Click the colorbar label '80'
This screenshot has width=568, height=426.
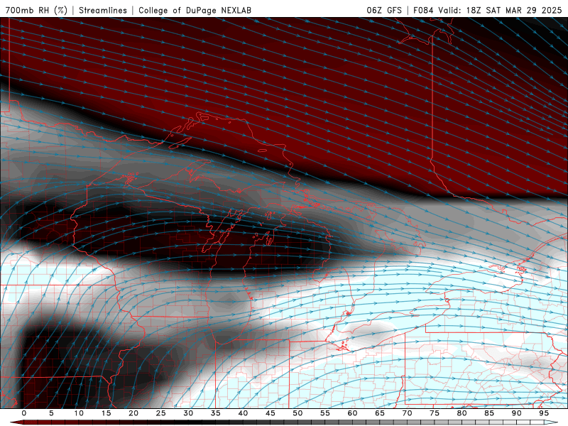coord(462,413)
